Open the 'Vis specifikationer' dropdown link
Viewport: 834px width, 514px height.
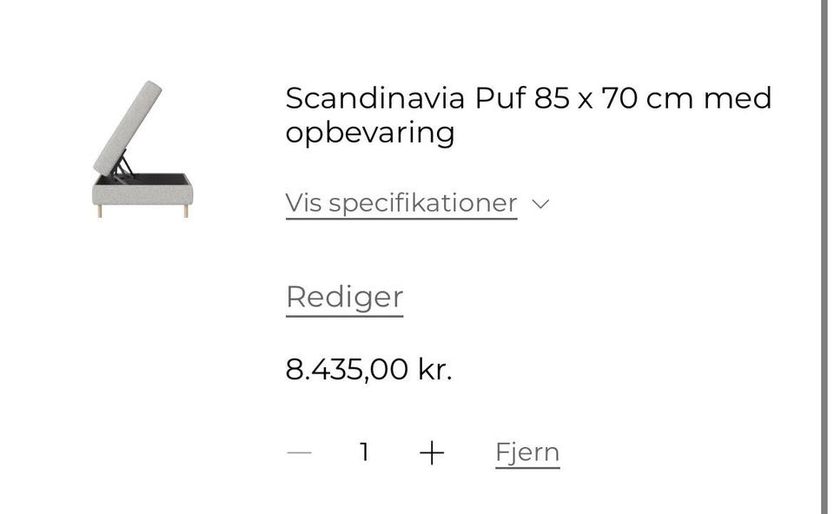pyautogui.click(x=401, y=203)
